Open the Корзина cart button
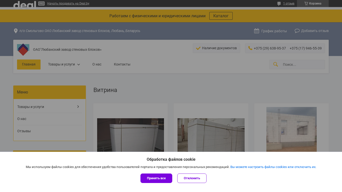Viewport: 342px width, 192px height. click(x=313, y=3)
